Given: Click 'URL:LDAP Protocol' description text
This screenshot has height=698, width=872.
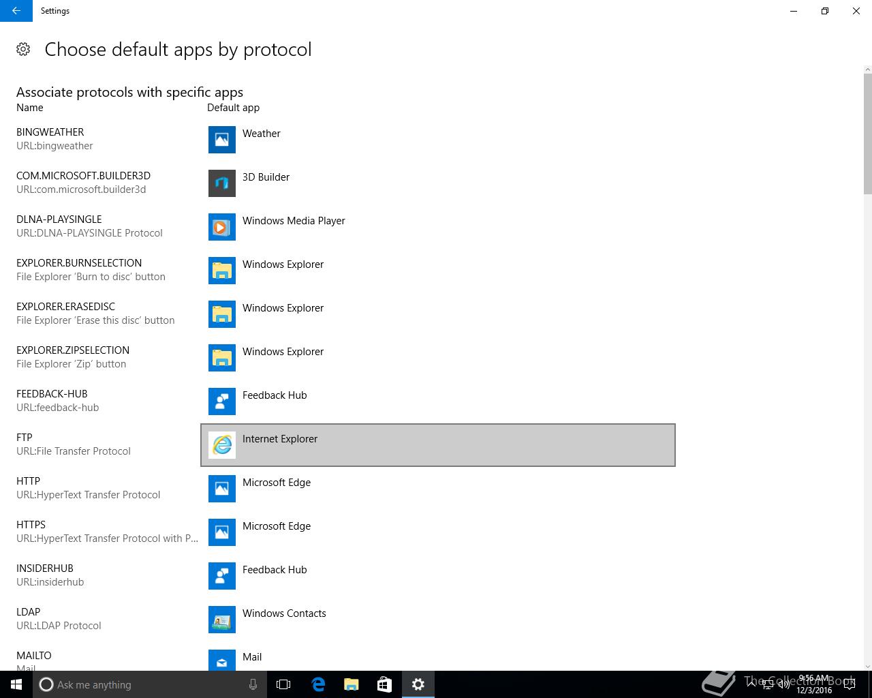Looking at the screenshot, I should pos(59,626).
